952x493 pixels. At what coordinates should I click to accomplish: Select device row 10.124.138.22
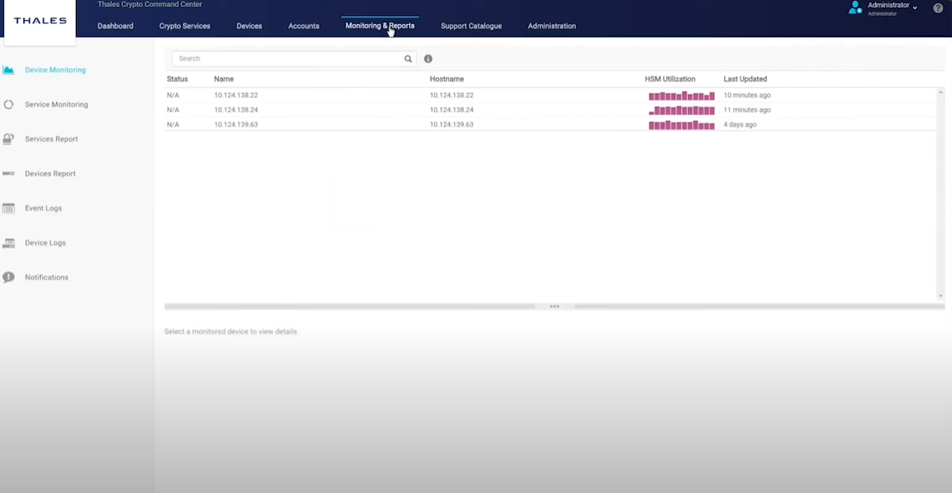click(x=236, y=96)
